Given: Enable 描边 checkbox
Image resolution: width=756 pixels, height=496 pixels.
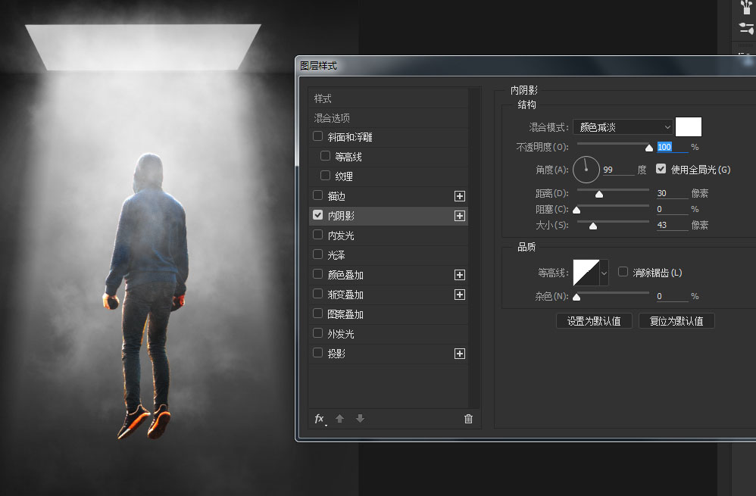Looking at the screenshot, I should point(317,195).
